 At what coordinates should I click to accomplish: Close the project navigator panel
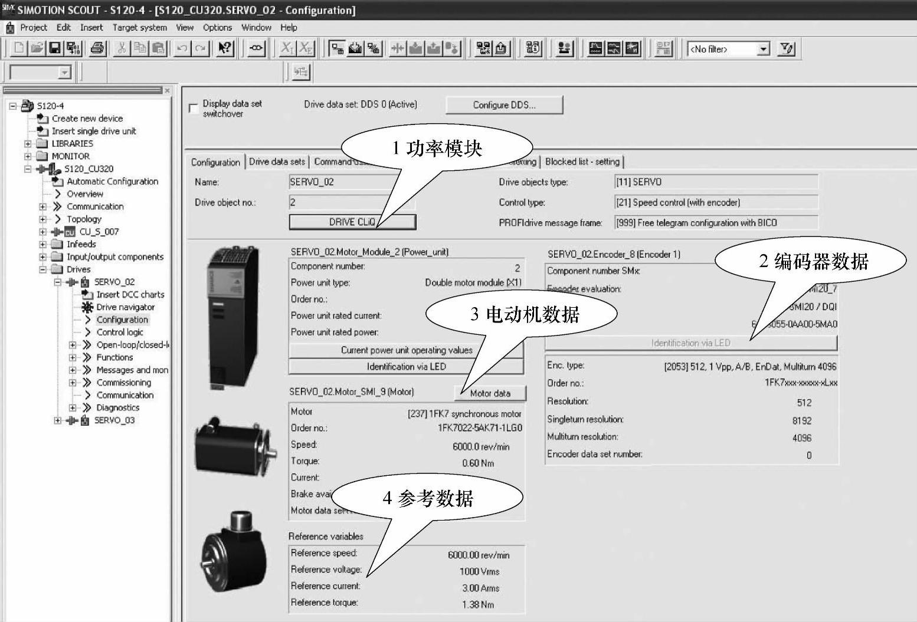pos(167,90)
